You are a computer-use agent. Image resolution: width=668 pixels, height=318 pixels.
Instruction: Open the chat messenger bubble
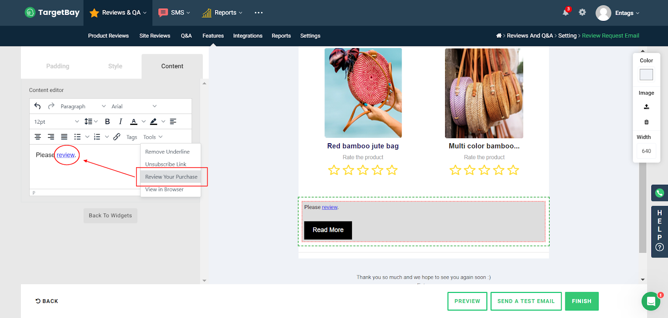pyautogui.click(x=651, y=301)
